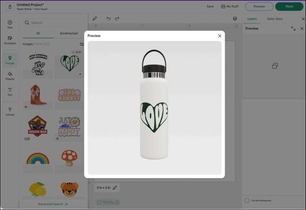Image resolution: width=306 pixels, height=210 pixels.
Task: Click the zoom-in plus button
Action: click(x=117, y=202)
